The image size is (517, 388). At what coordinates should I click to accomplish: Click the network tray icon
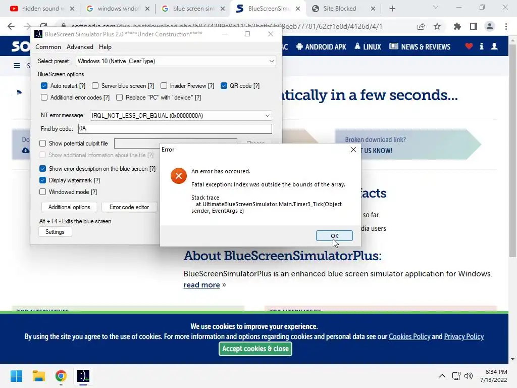(456, 376)
